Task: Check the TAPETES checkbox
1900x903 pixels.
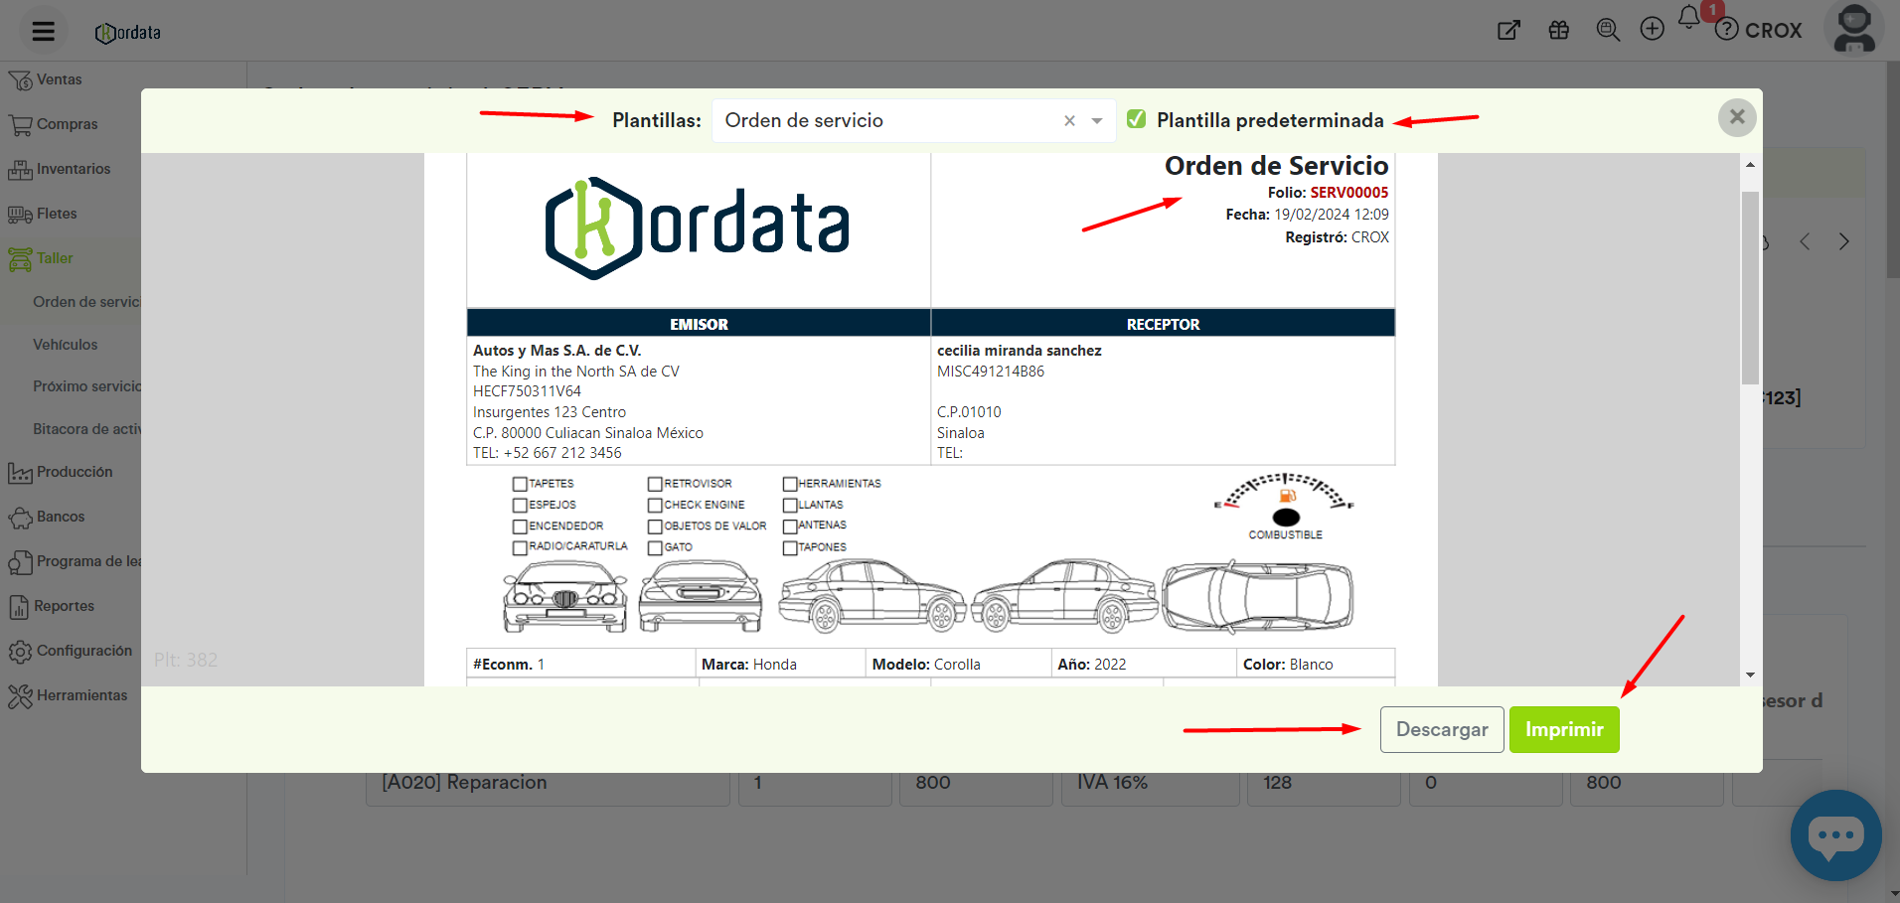Action: point(520,484)
